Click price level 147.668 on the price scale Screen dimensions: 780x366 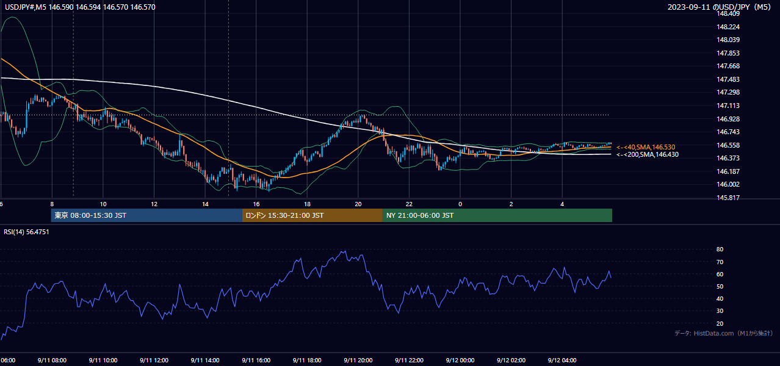[x=729, y=66]
